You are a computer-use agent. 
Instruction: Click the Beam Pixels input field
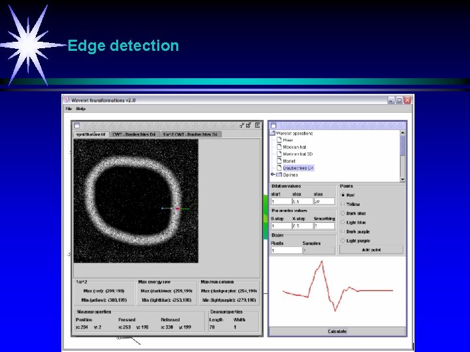pos(285,250)
